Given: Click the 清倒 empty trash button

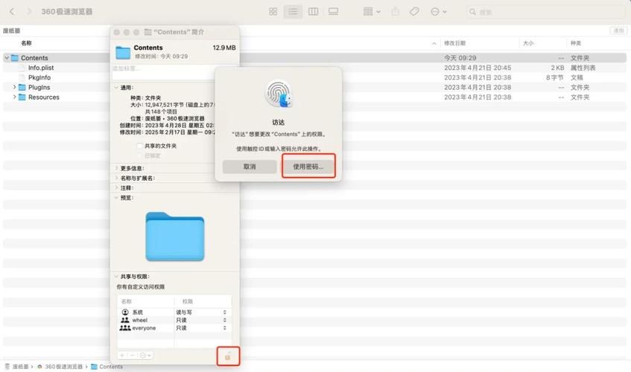Looking at the screenshot, I should coord(618,31).
